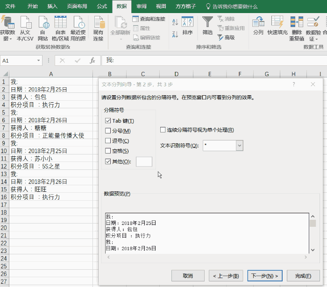Switch to the 开始 Home tab

coord(33,6)
